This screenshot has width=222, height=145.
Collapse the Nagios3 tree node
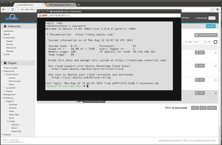pyautogui.click(x=5, y=101)
